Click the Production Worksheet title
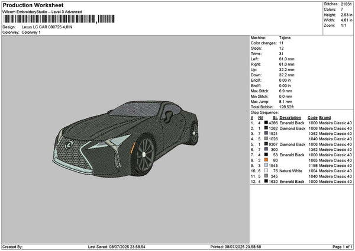The height and width of the screenshot is (251, 355). pos(33,5)
